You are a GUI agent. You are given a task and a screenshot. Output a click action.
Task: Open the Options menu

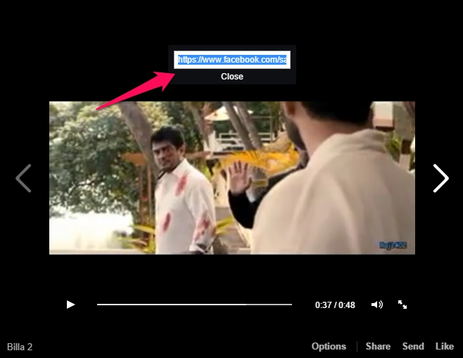(x=329, y=346)
